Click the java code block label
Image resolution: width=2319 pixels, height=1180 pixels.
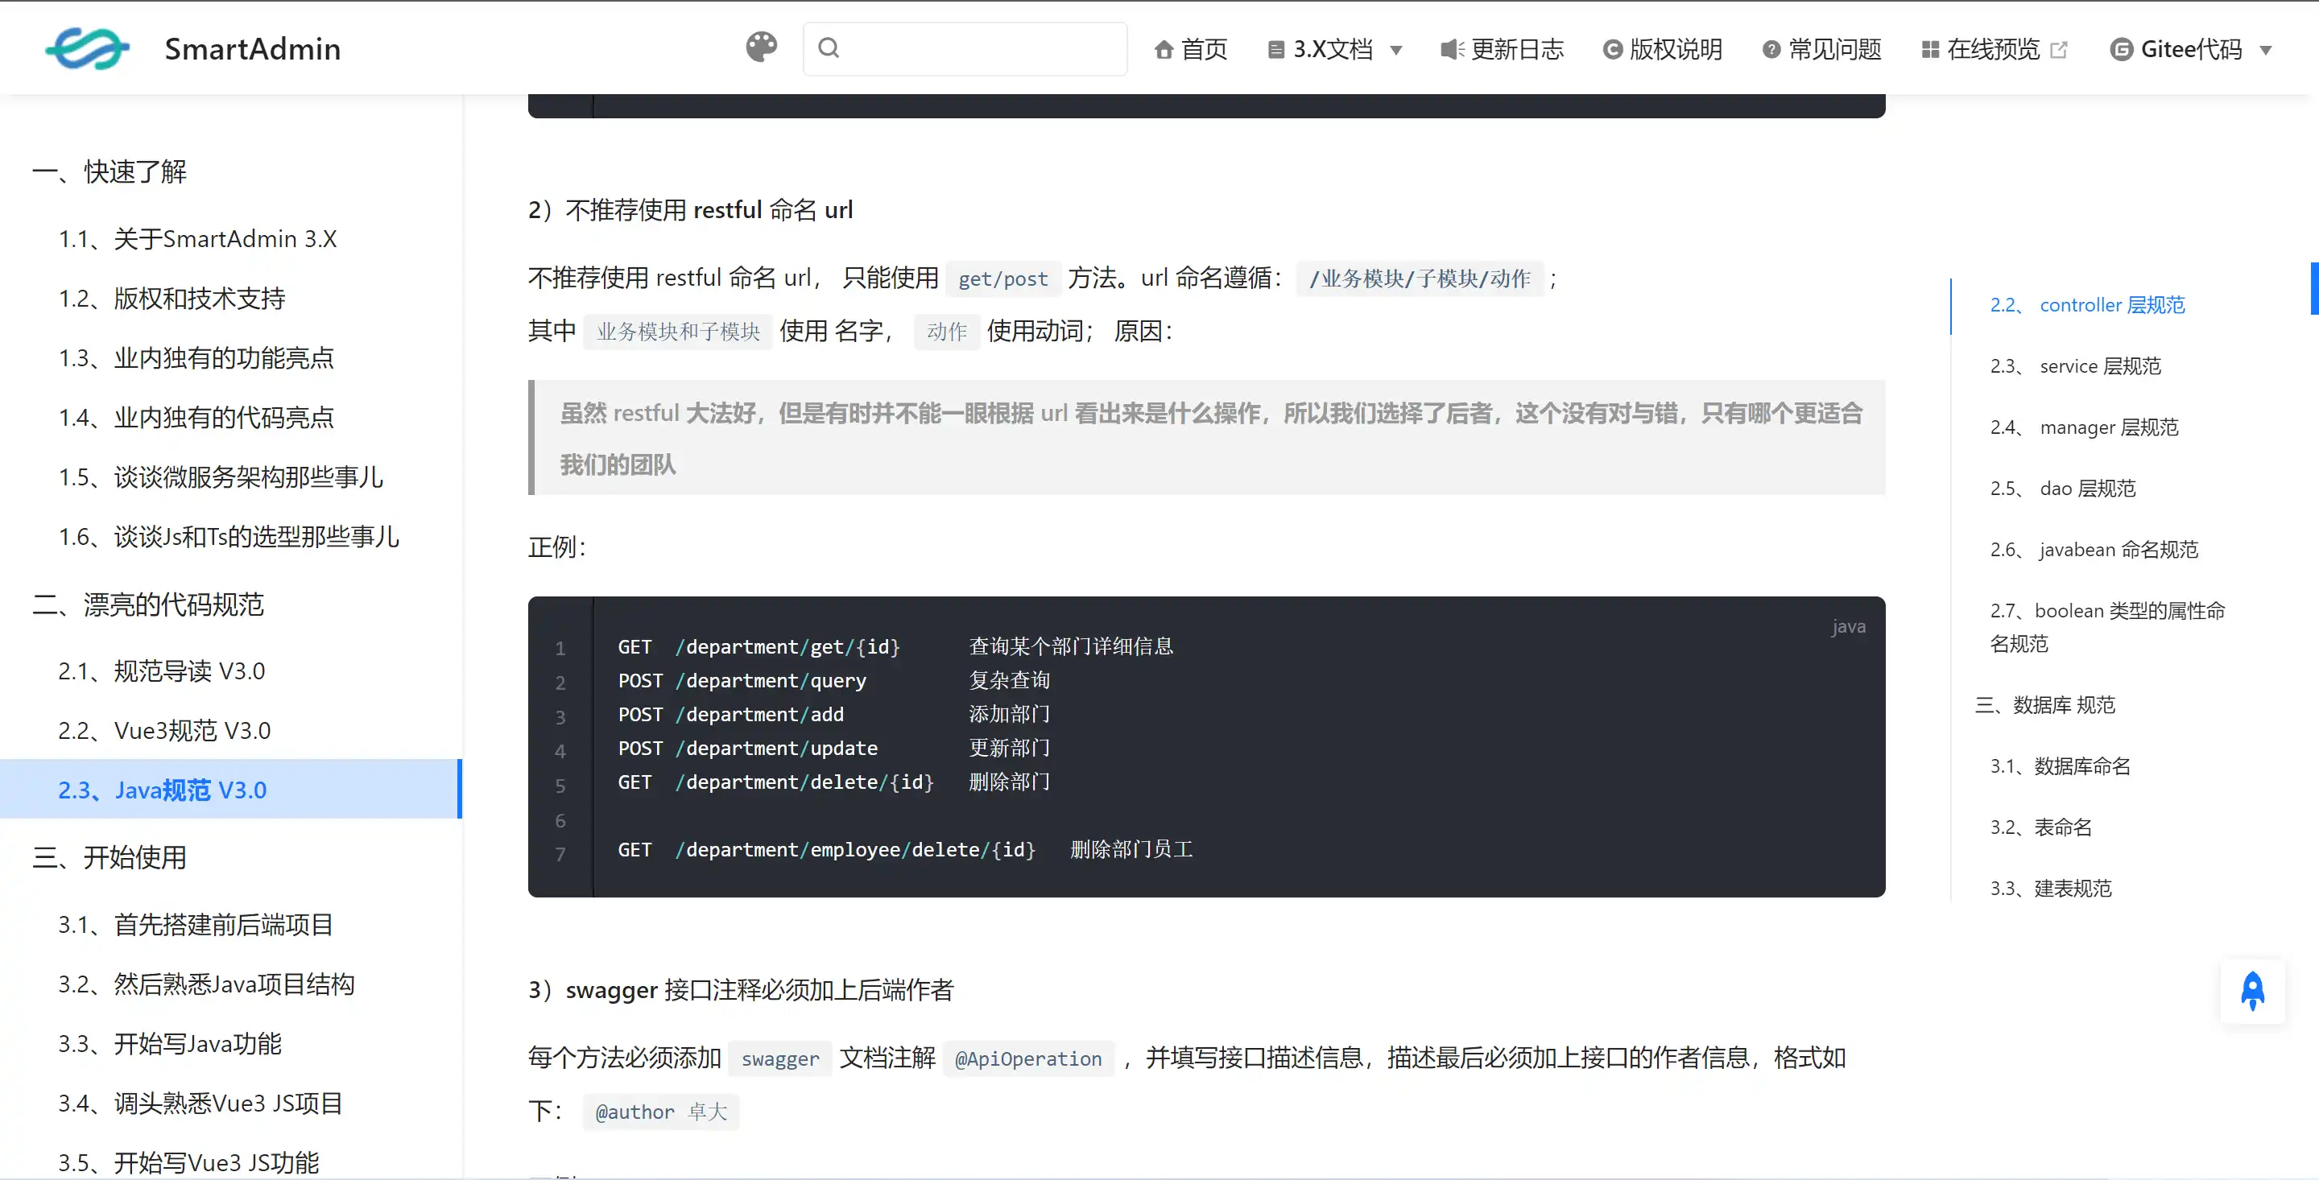tap(1848, 625)
